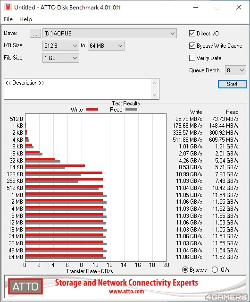Viewport: 250px width, 302px height.
Task: Toggle the Direct I/O checkbox
Action: (192, 34)
